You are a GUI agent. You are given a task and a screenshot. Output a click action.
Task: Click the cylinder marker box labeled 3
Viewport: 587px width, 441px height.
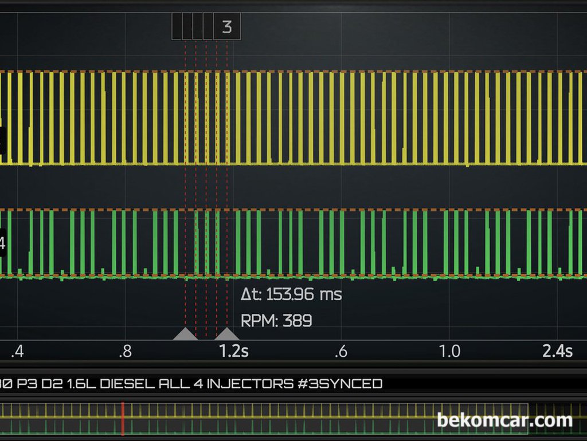coord(227,27)
